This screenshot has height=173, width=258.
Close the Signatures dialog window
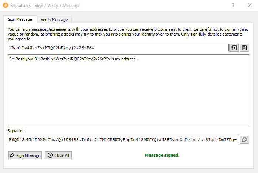[250, 5]
